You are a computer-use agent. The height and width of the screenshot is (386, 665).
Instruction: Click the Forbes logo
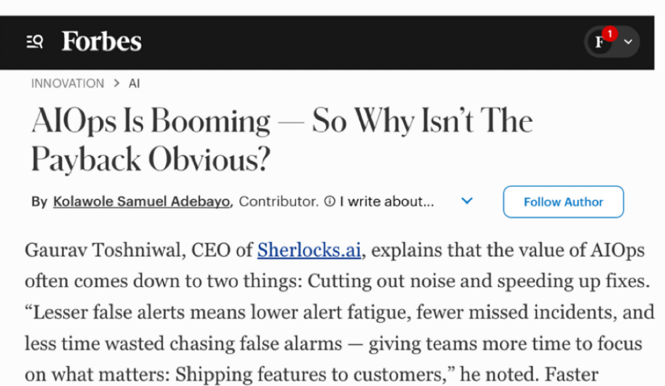pos(101,40)
